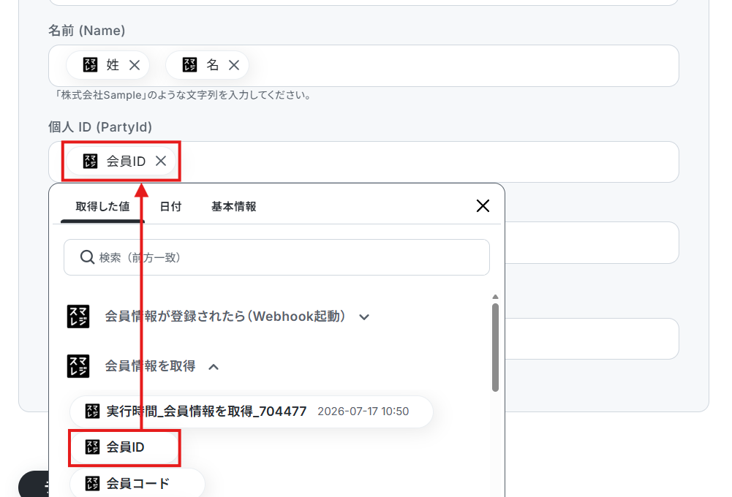
Task: Switch to the 日付 tab
Action: point(170,207)
